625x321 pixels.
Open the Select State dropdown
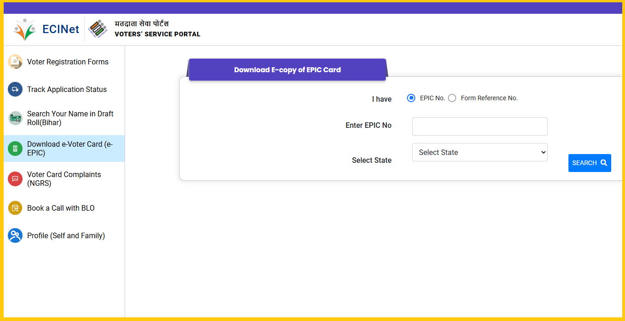[480, 152]
